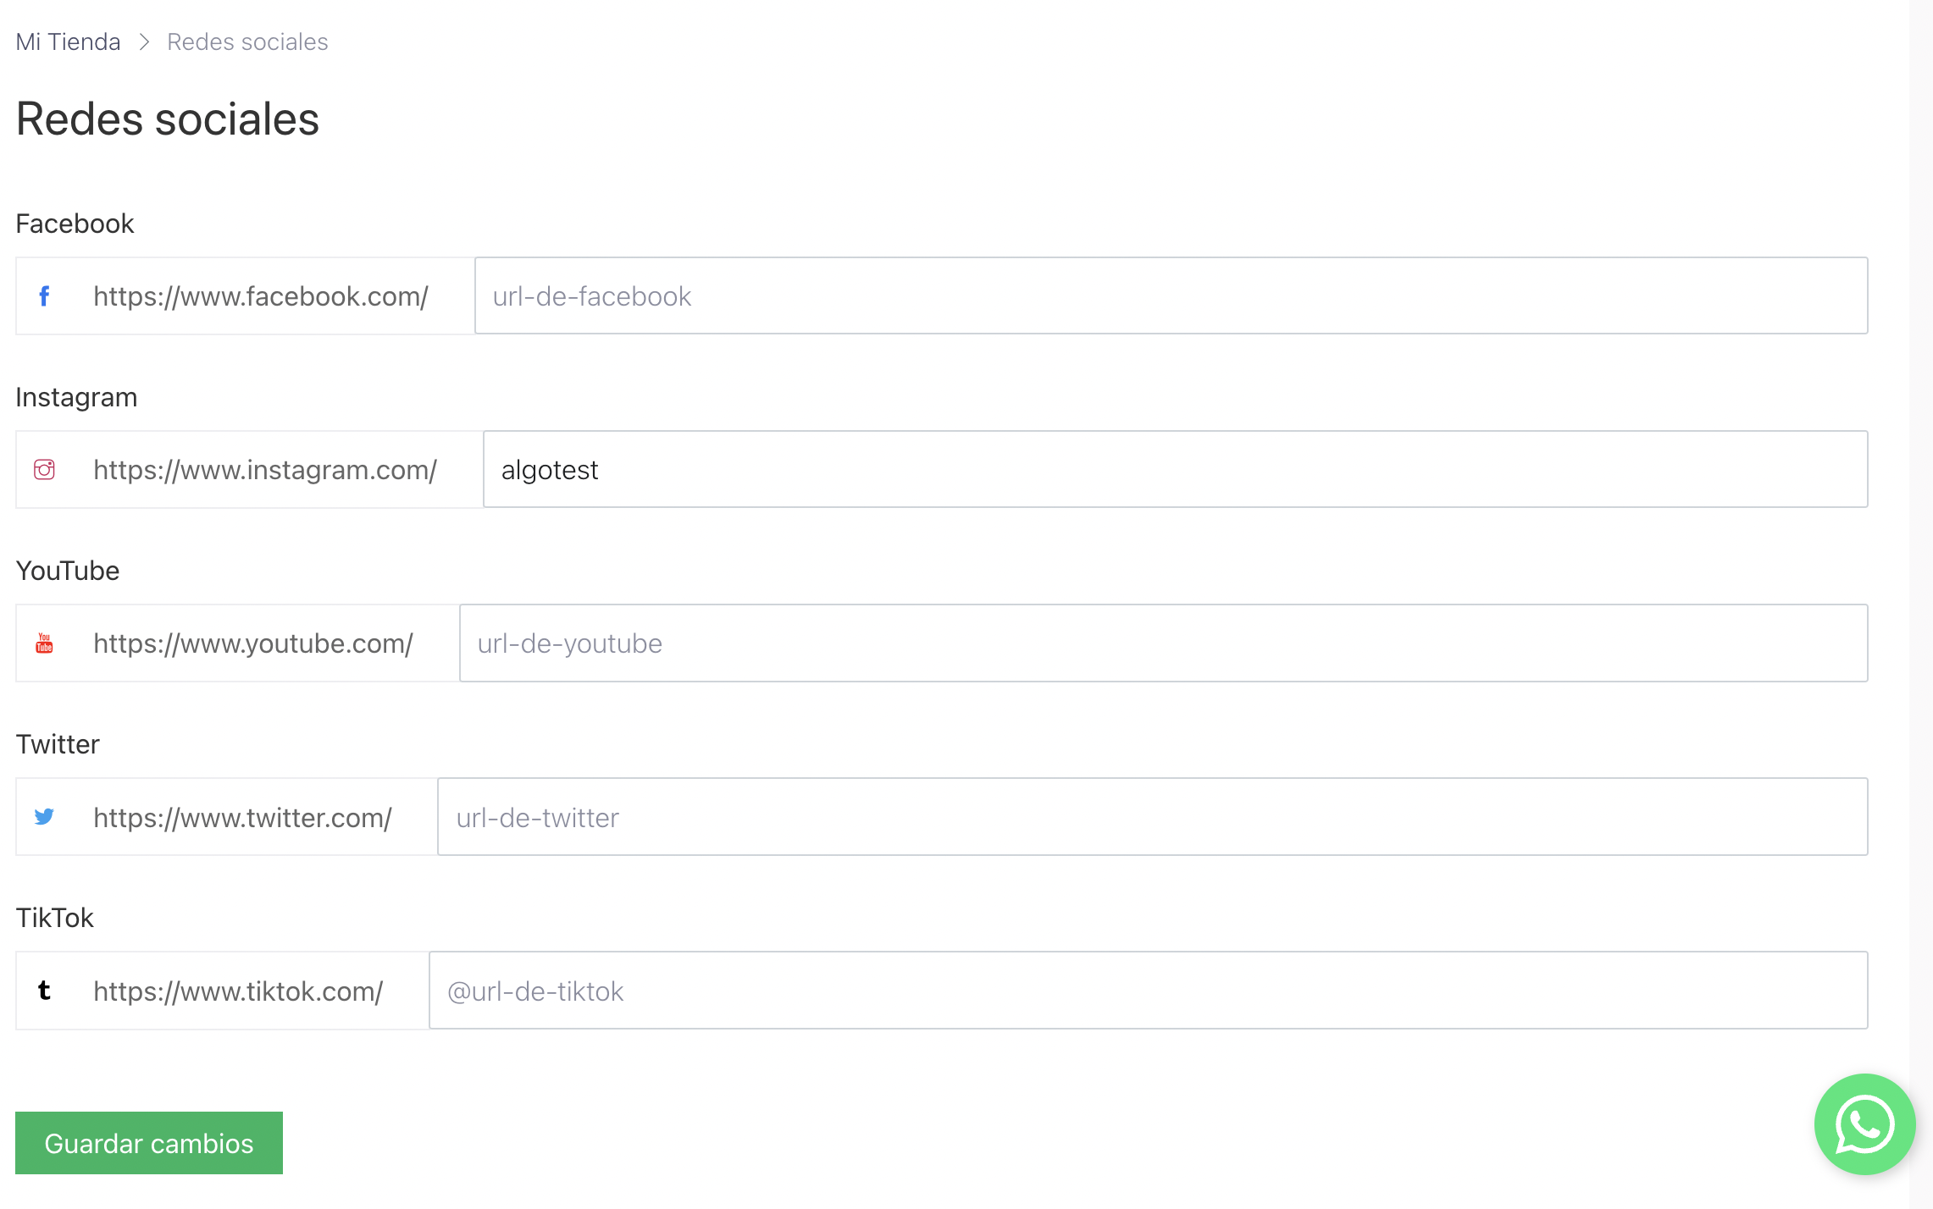This screenshot has width=1933, height=1209.
Task: Click the Instagram field containing algotest
Action: [1176, 469]
